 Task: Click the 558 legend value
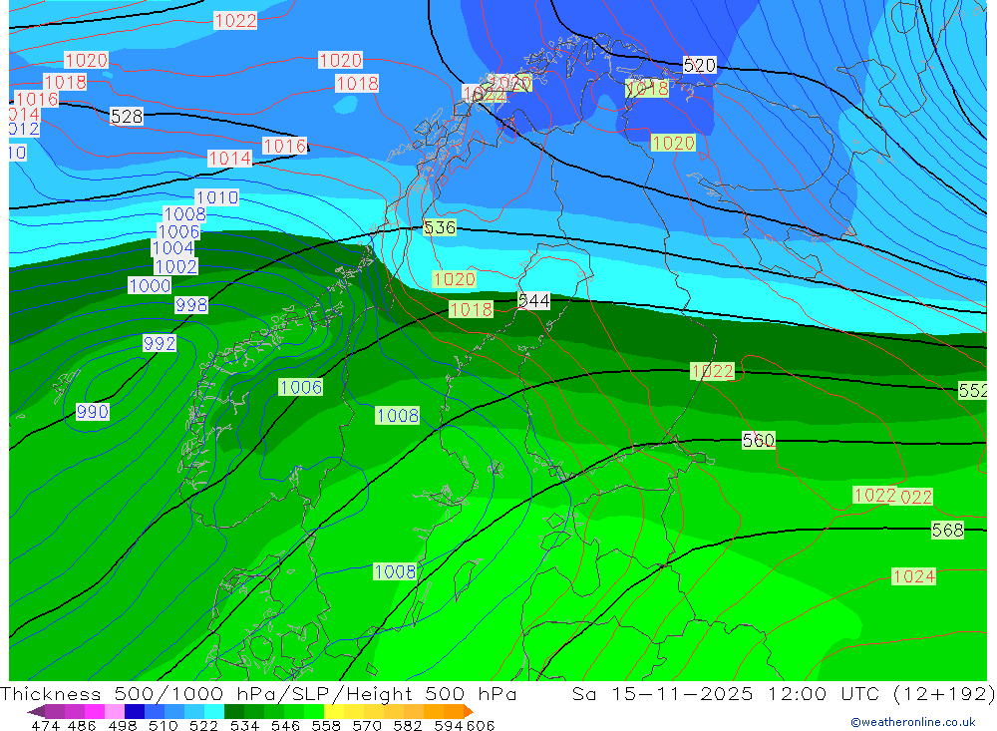(x=326, y=725)
